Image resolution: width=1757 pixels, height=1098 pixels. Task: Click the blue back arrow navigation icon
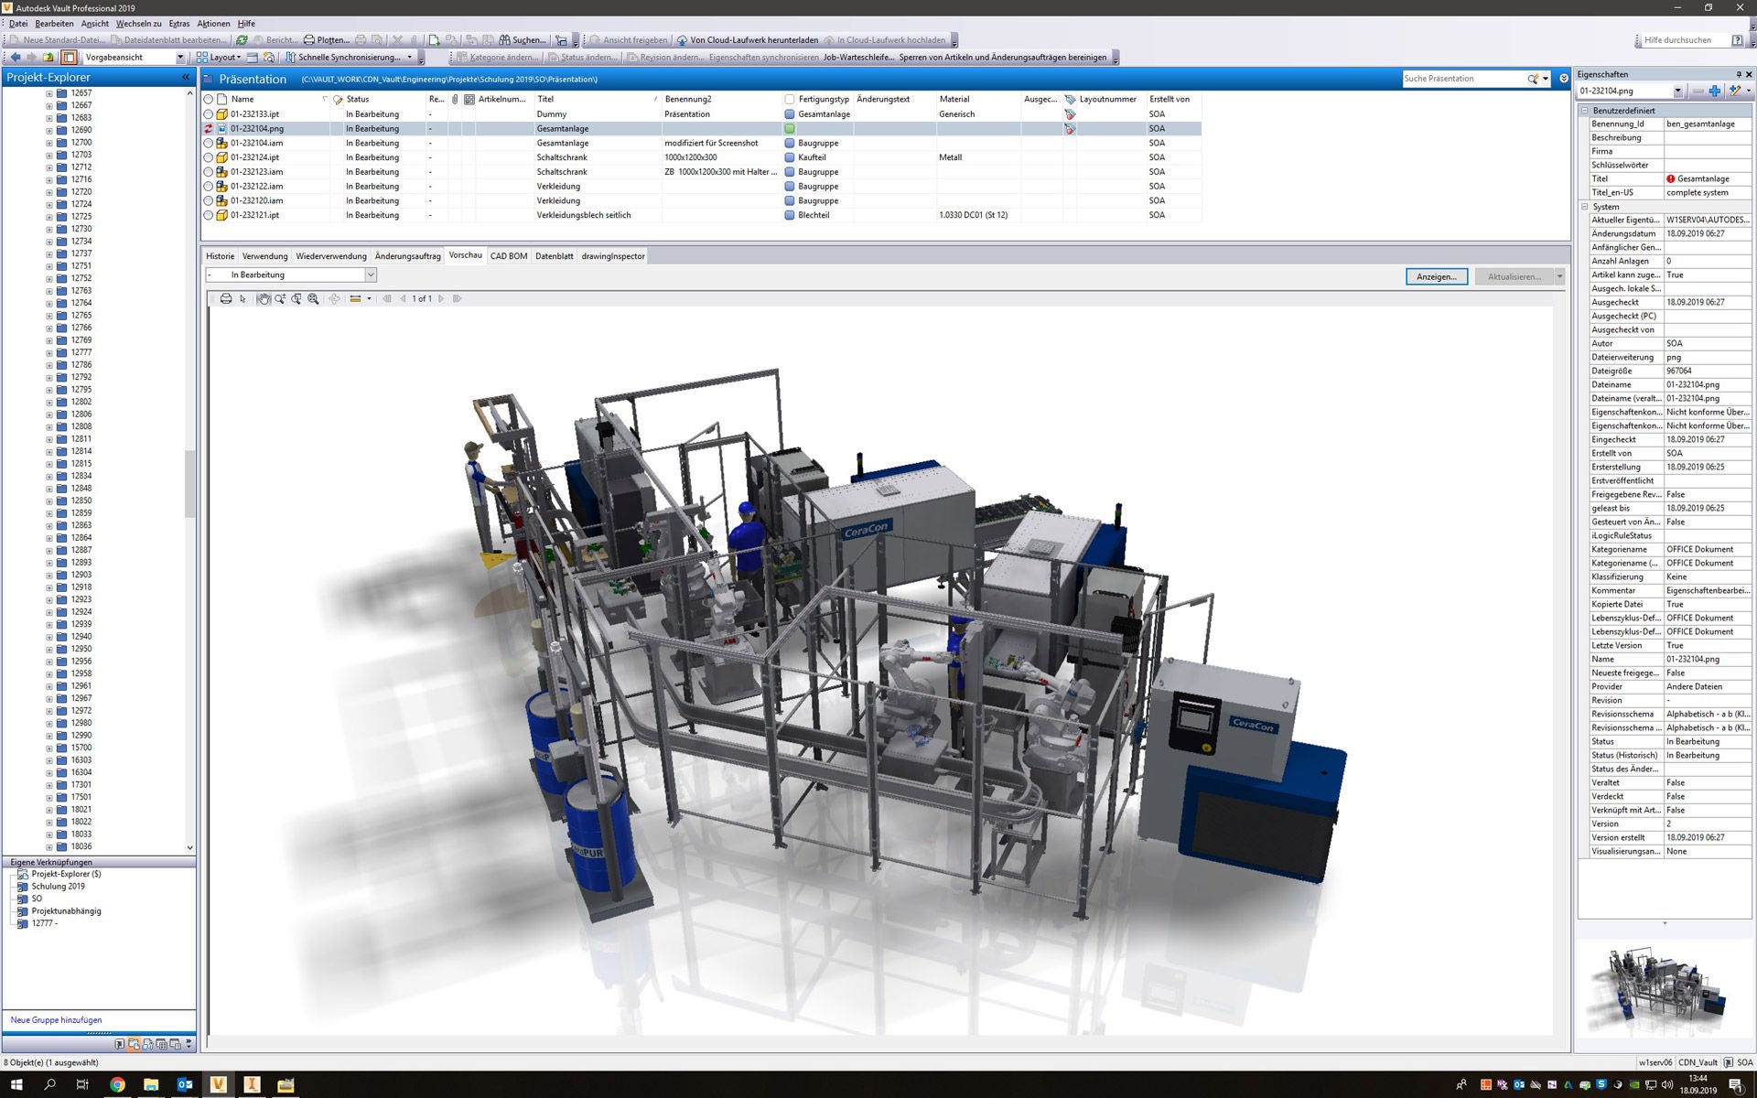tap(15, 57)
